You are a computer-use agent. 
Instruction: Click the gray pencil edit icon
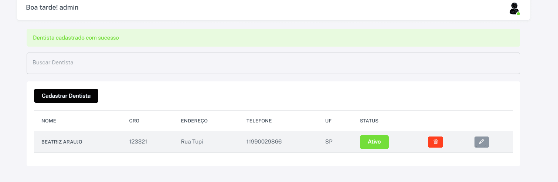point(482,142)
